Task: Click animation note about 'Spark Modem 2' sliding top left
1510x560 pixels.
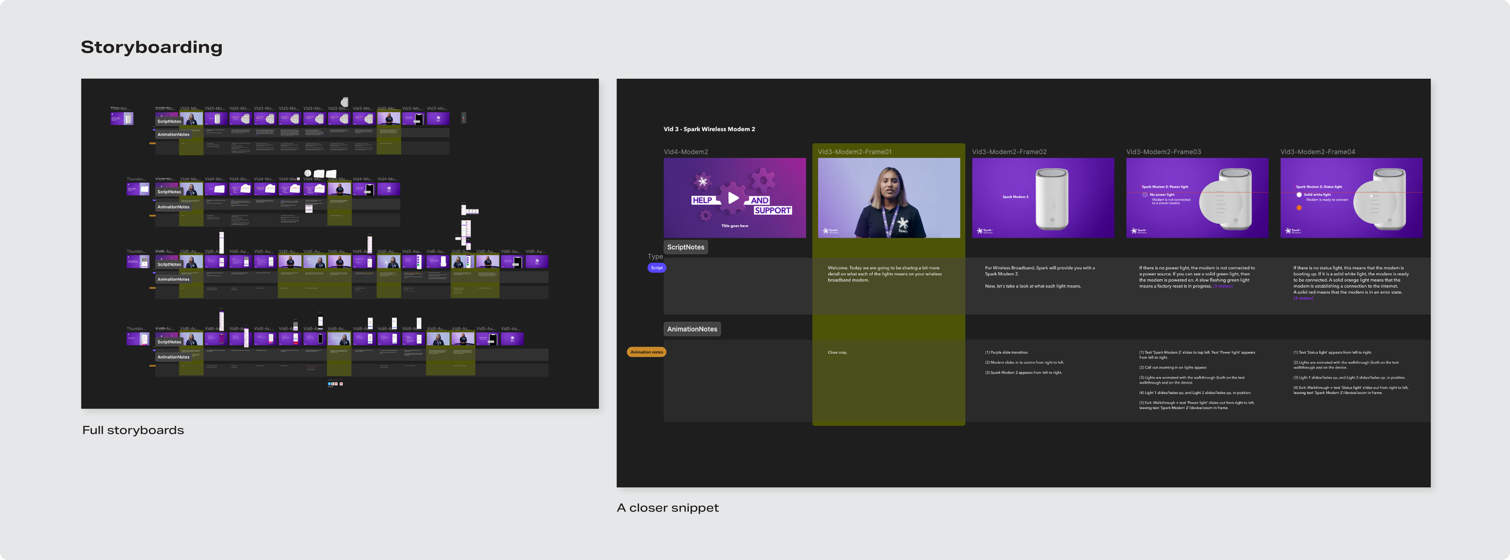Action: (x=1197, y=355)
